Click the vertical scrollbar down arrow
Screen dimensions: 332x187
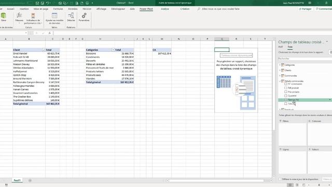[274, 177]
